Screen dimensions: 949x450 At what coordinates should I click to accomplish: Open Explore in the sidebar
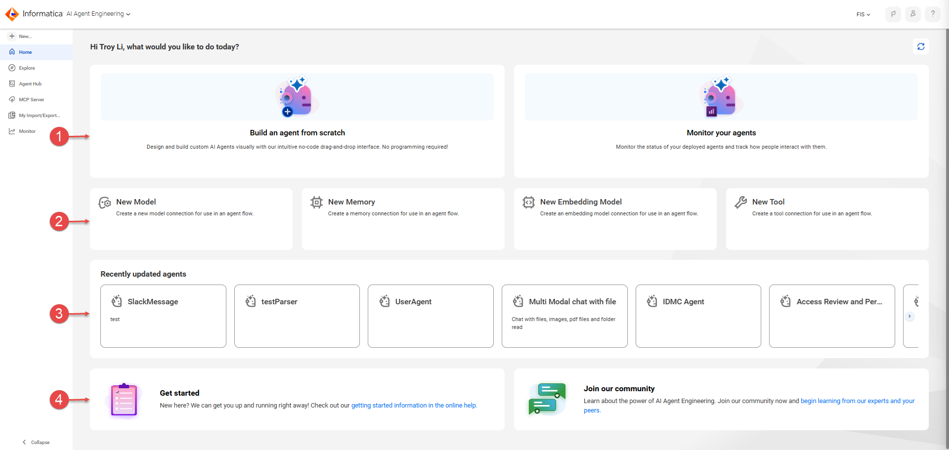tap(36, 68)
